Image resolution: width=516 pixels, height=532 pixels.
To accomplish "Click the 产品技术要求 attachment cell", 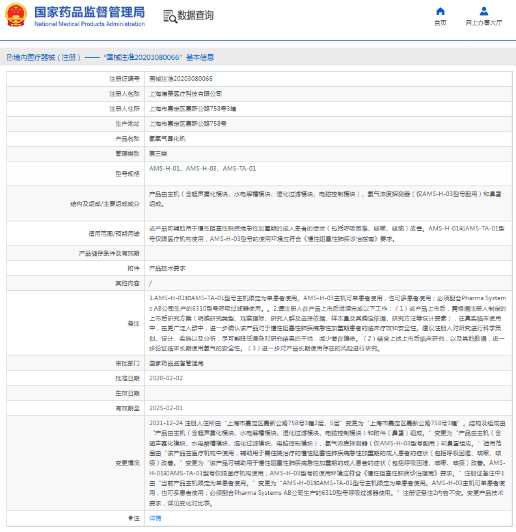I will click(167, 268).
